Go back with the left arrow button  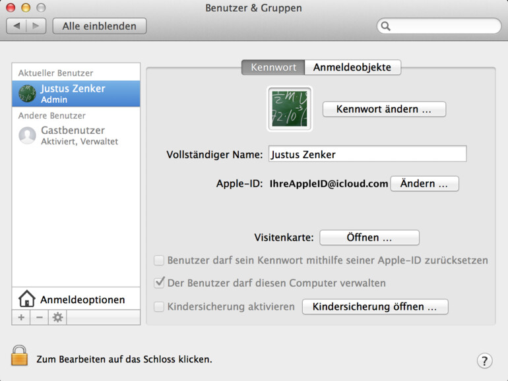pyautogui.click(x=16, y=26)
